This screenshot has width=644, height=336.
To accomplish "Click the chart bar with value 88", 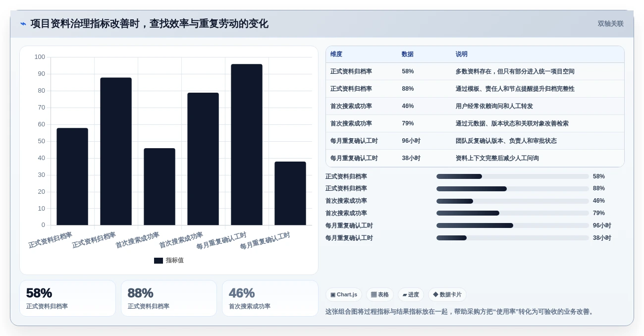I will tap(116, 151).
